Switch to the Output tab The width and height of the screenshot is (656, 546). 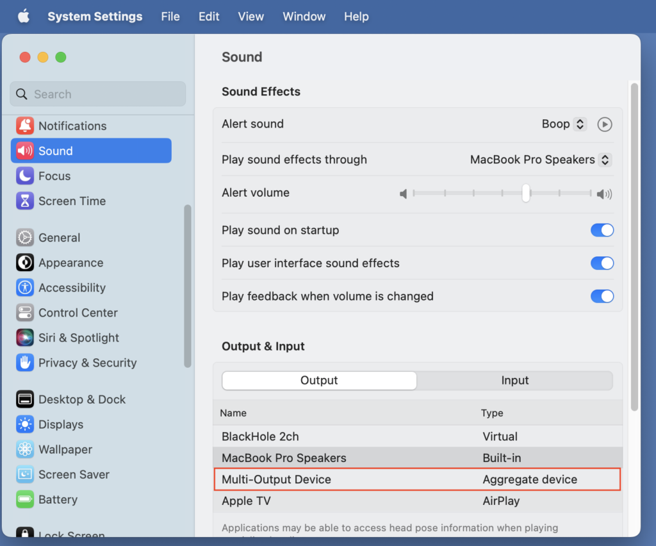319,380
